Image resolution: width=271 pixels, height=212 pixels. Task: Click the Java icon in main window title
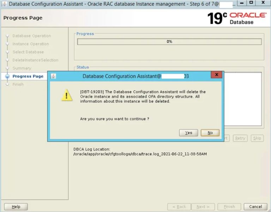pyautogui.click(x=4, y=4)
